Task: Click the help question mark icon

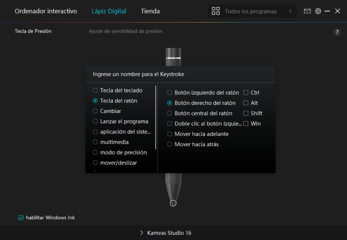Action: [337, 32]
